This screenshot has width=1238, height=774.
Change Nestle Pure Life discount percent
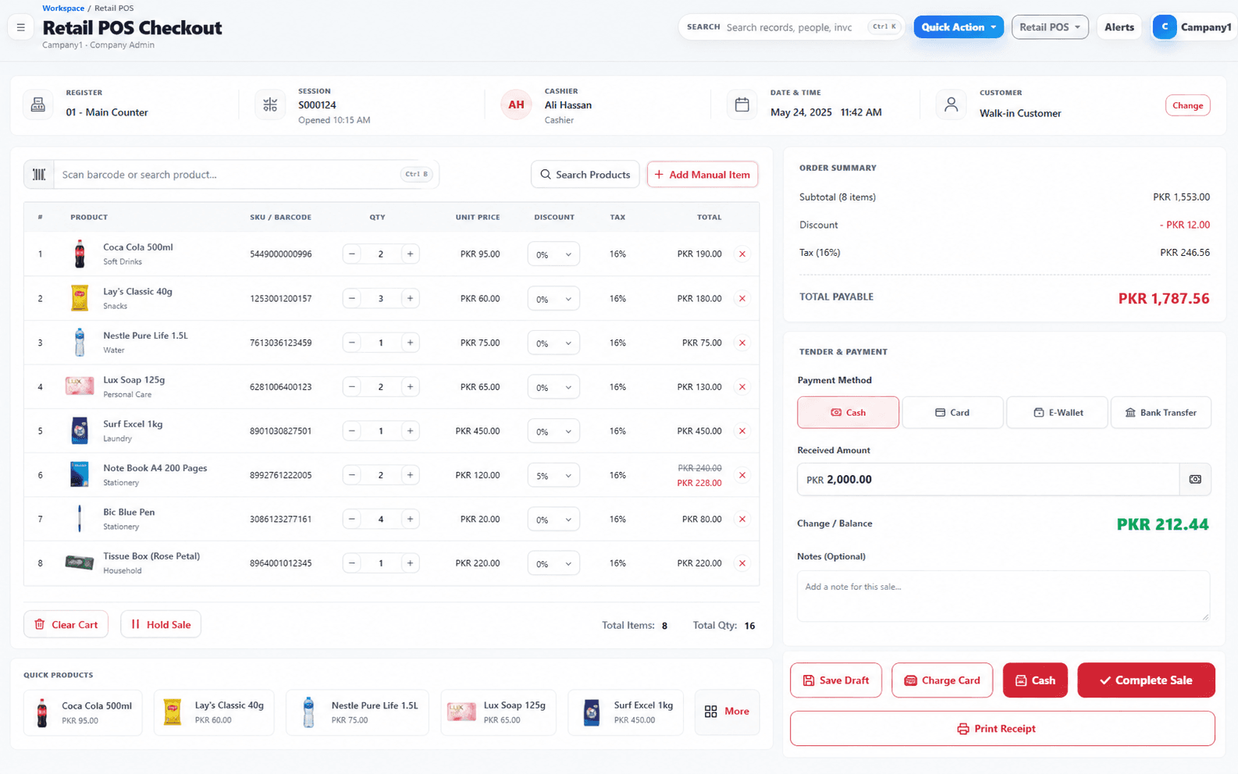click(x=553, y=343)
